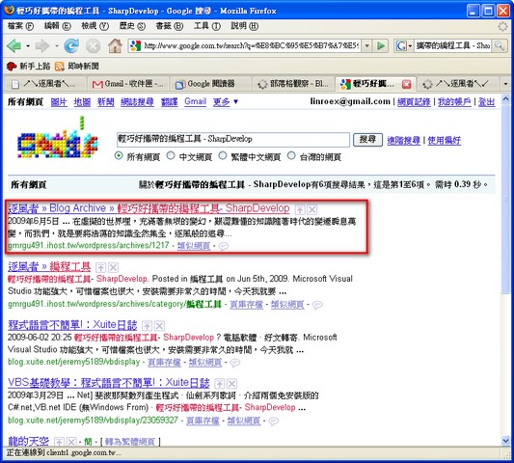Promote the 逐風者 » 編程工具 result
The height and width of the screenshot is (463, 514).
tap(100, 267)
